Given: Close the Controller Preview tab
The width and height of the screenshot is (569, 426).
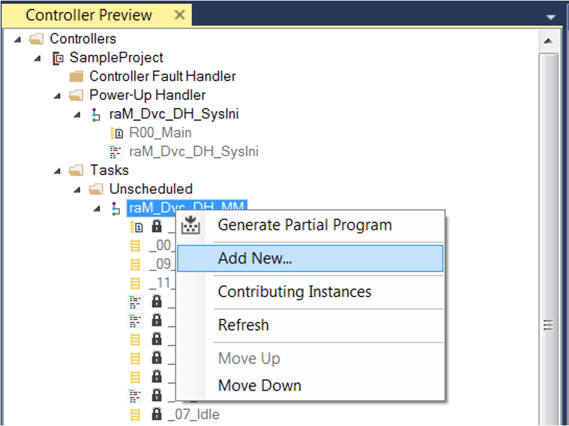Looking at the screenshot, I should [x=180, y=15].
